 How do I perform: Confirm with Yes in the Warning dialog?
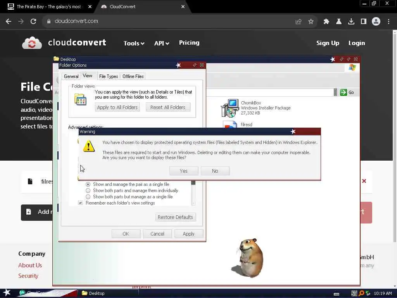(x=183, y=171)
